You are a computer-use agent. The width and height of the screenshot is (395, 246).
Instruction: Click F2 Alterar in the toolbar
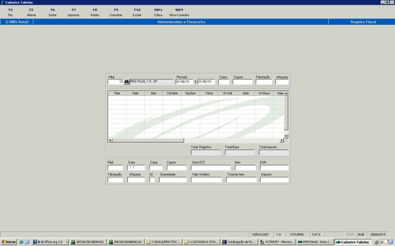point(32,12)
